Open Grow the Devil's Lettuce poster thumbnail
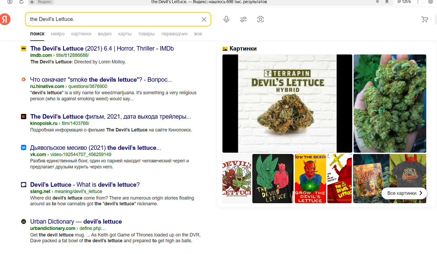The width and height of the screenshot is (437, 254). tap(310, 179)
